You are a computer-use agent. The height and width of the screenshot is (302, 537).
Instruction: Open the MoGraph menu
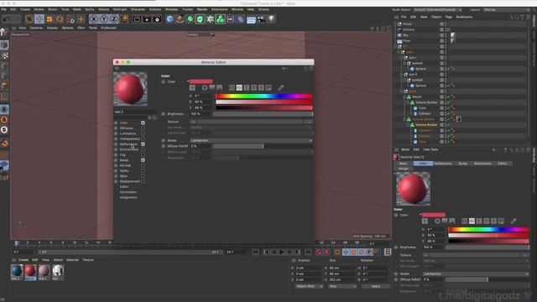120,9
